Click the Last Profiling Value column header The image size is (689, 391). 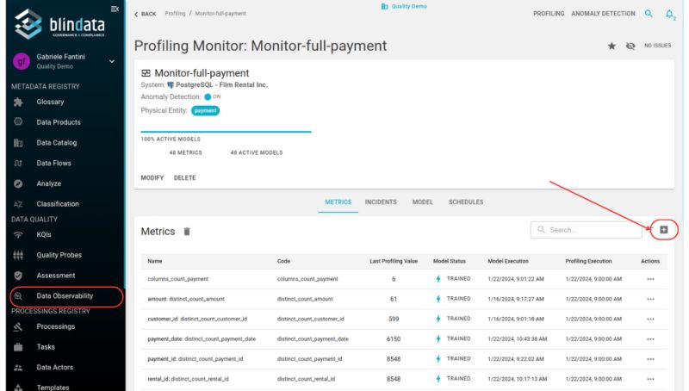coord(394,261)
